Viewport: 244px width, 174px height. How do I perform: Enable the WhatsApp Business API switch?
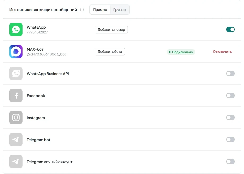pos(230,73)
